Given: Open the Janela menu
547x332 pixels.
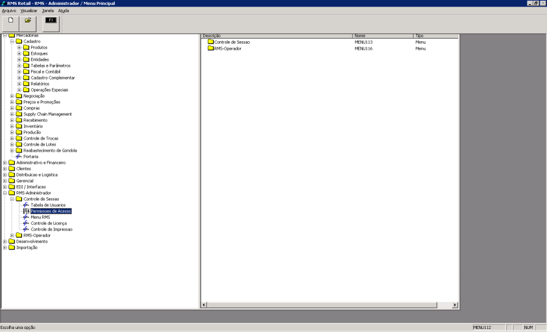Looking at the screenshot, I should click(x=48, y=11).
